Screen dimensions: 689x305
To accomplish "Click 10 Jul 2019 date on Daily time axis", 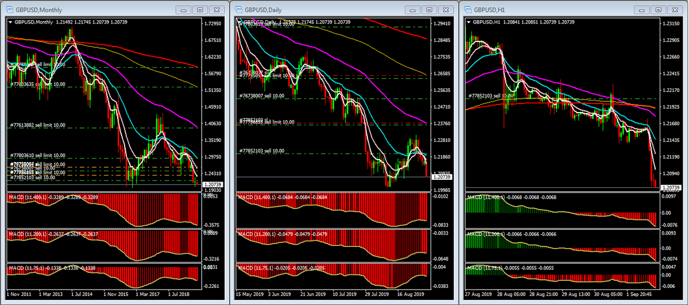I will tap(344, 293).
